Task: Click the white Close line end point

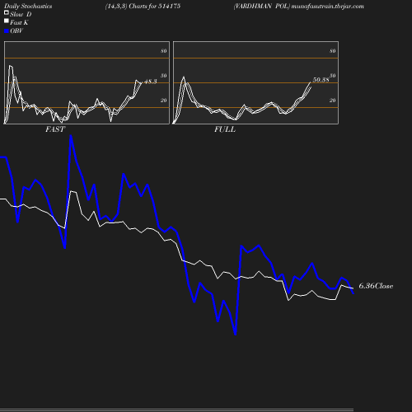Action: [x=353, y=288]
